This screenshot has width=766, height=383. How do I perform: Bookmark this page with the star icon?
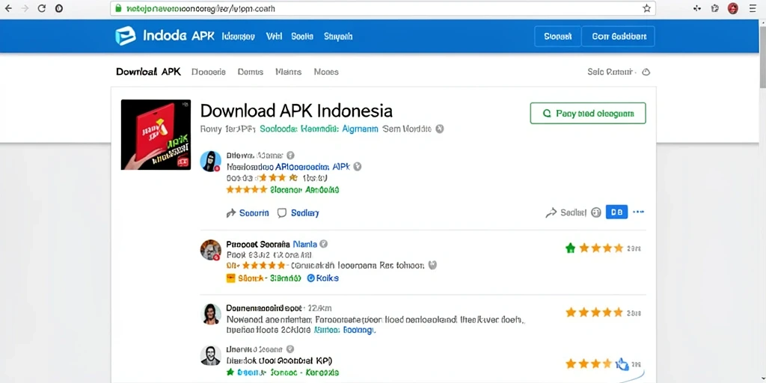tap(646, 8)
